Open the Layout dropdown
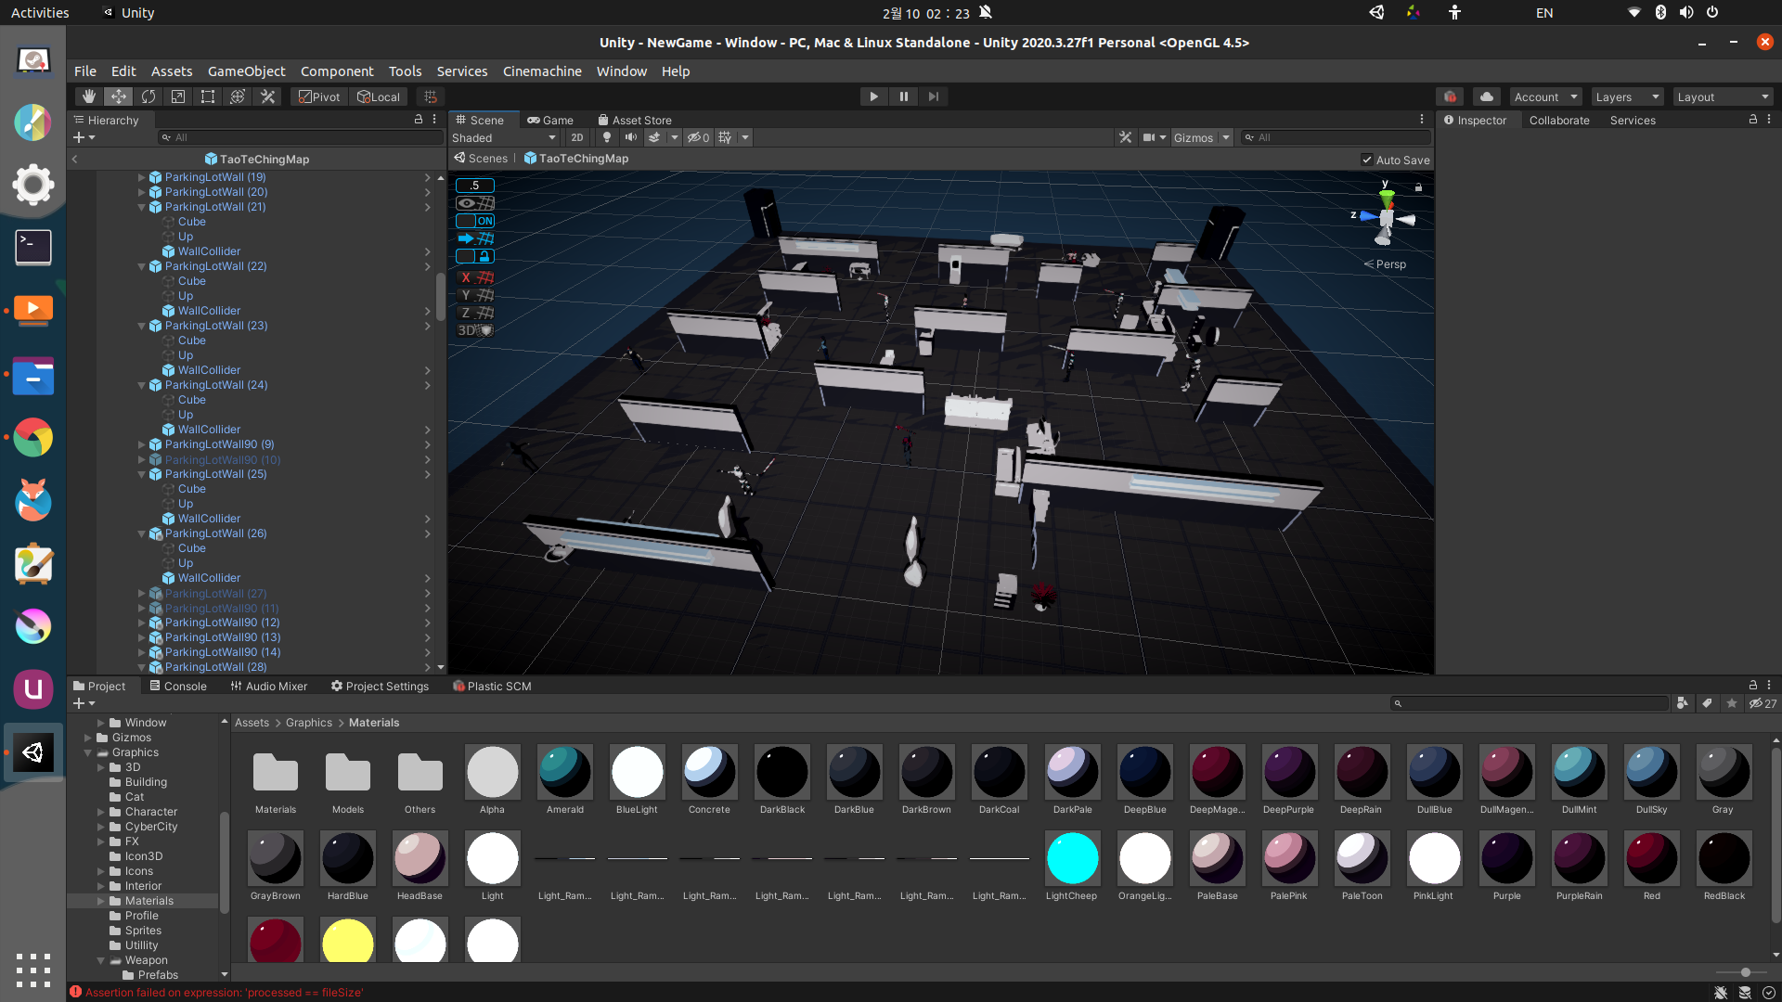This screenshot has width=1782, height=1002. coord(1724,96)
